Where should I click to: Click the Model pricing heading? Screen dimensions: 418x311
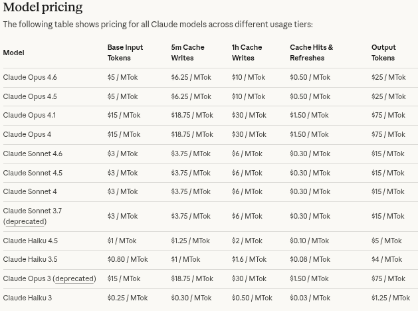pyautogui.click(x=43, y=8)
